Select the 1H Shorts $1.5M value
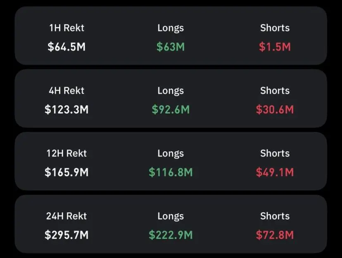This screenshot has height=258, width=342. (x=275, y=47)
